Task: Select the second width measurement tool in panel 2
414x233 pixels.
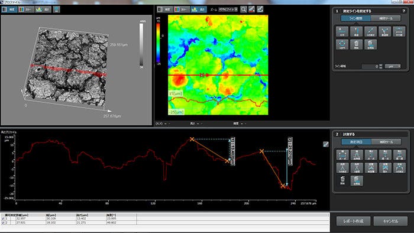Action: click(357, 155)
